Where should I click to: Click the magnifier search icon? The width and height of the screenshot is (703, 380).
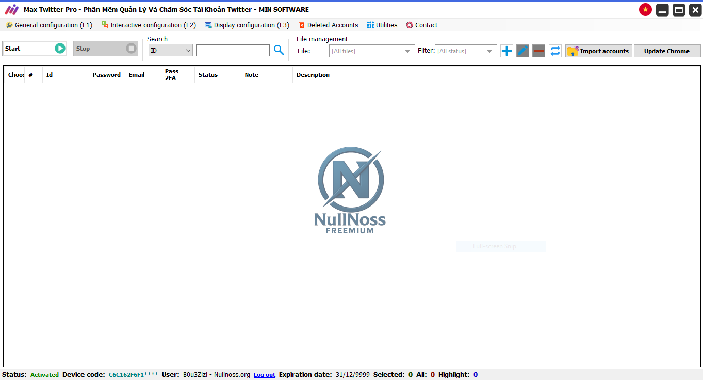(279, 50)
